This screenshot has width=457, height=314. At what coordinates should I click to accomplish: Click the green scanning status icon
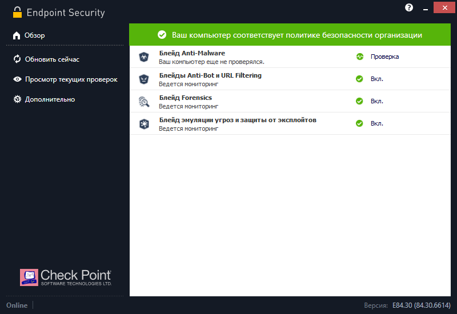point(360,57)
